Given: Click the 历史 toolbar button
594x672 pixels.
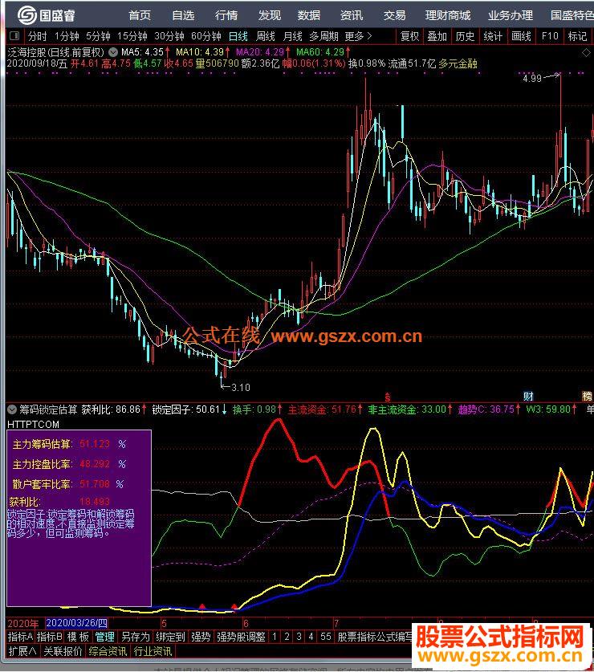Looking at the screenshot, I should pyautogui.click(x=465, y=36).
